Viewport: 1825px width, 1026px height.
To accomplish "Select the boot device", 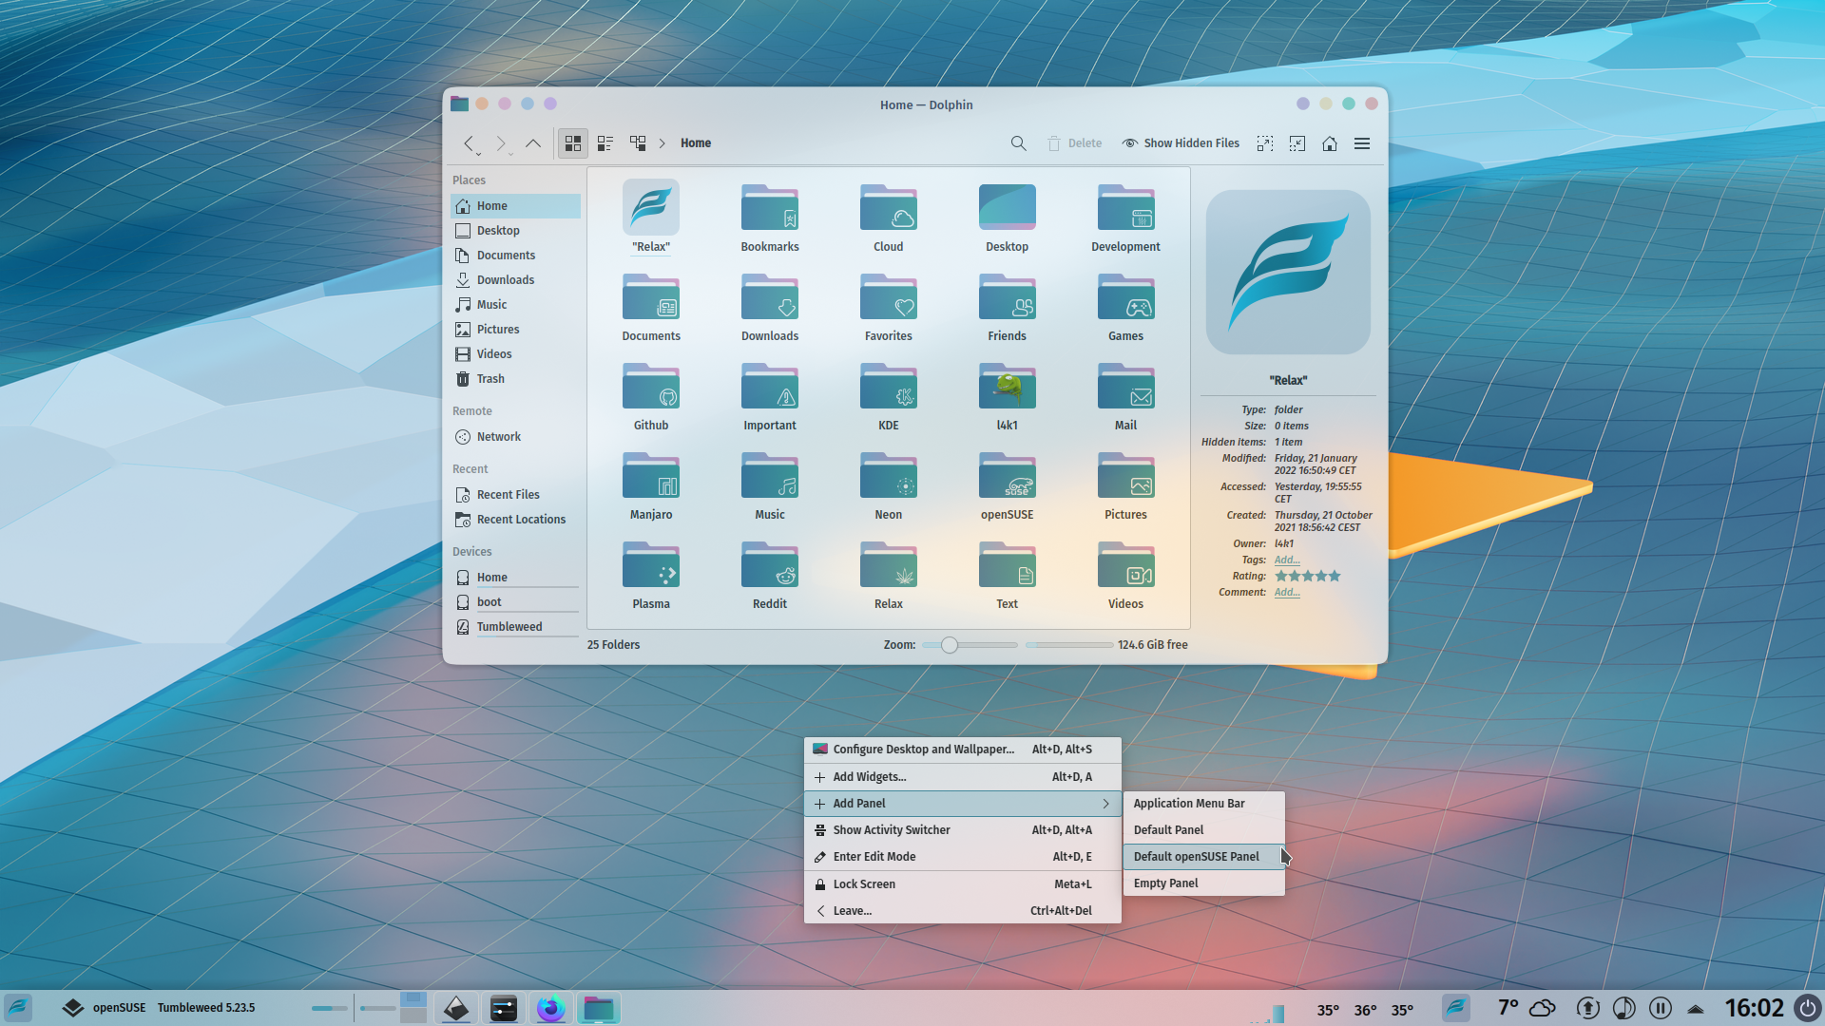I will (515, 602).
